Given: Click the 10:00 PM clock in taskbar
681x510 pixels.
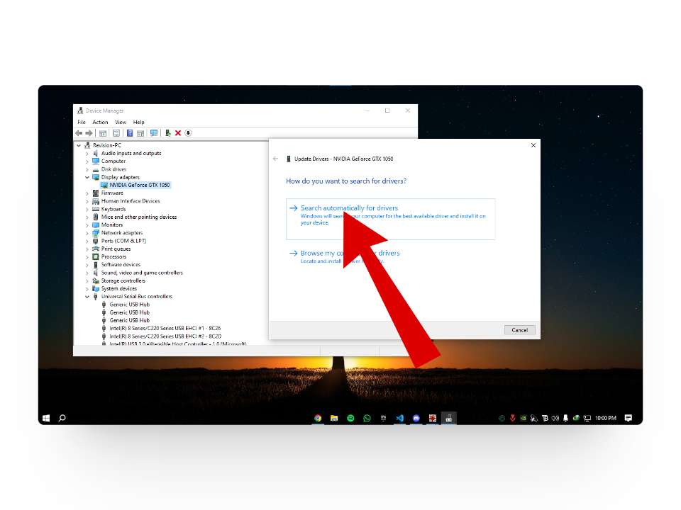Looking at the screenshot, I should click(x=605, y=418).
